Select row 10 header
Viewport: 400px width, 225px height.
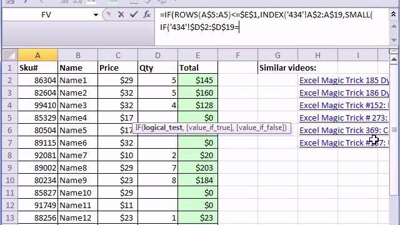[10, 181]
